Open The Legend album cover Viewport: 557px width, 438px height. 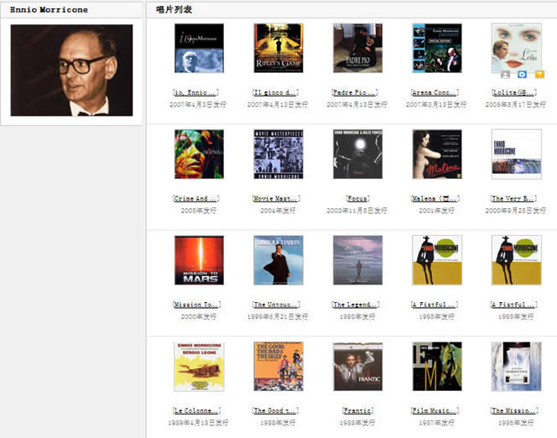coord(357,260)
